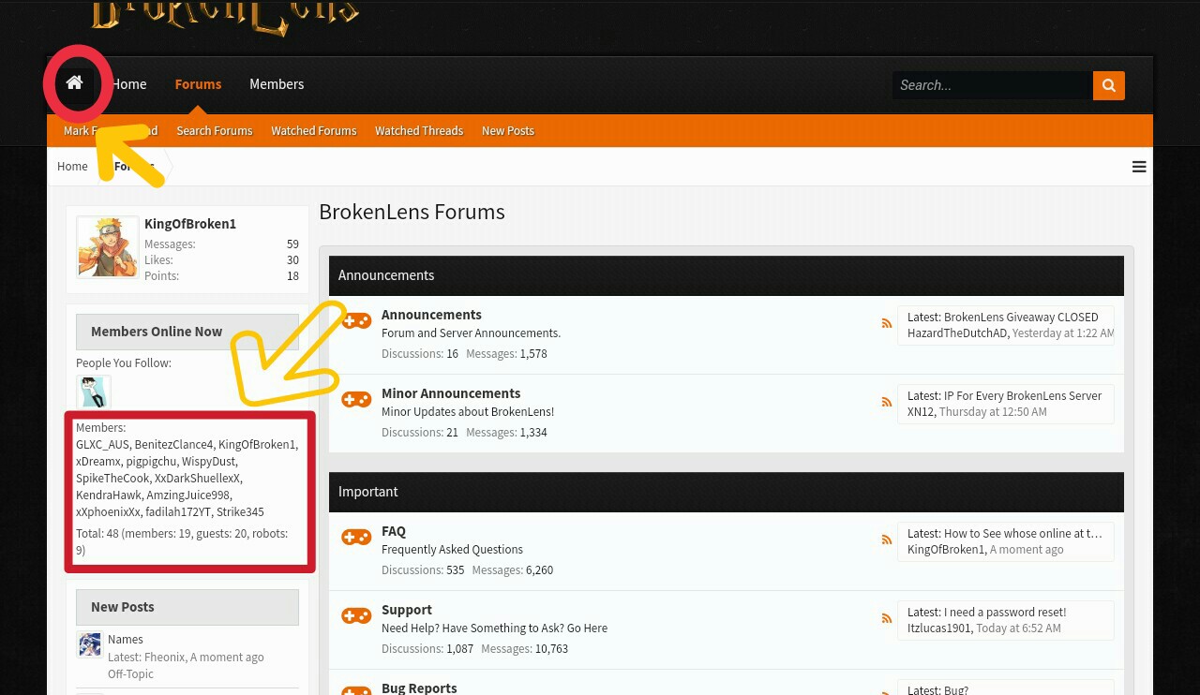Click RSS feed icon for Minor Announcements

887,402
